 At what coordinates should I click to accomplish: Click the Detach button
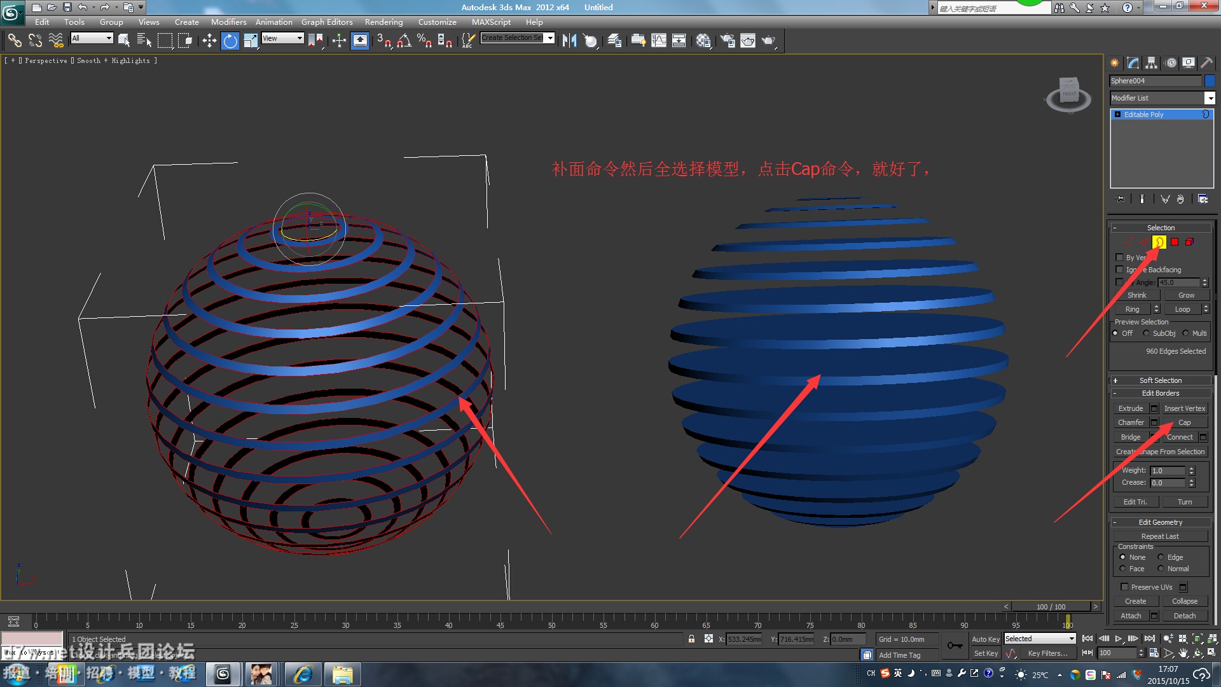click(x=1184, y=616)
